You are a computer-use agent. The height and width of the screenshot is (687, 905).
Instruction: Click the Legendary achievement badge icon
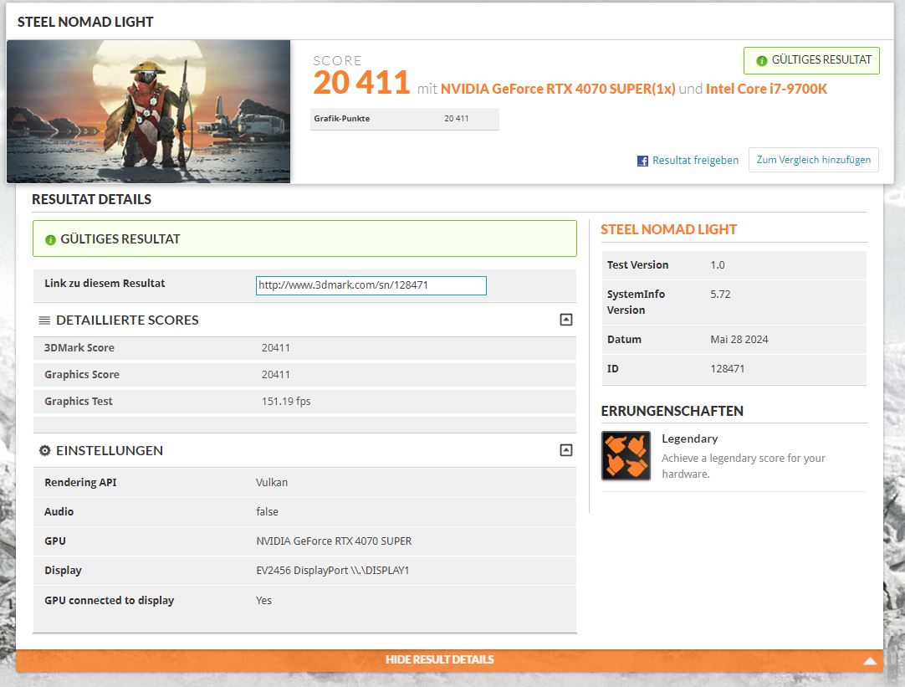click(x=626, y=455)
